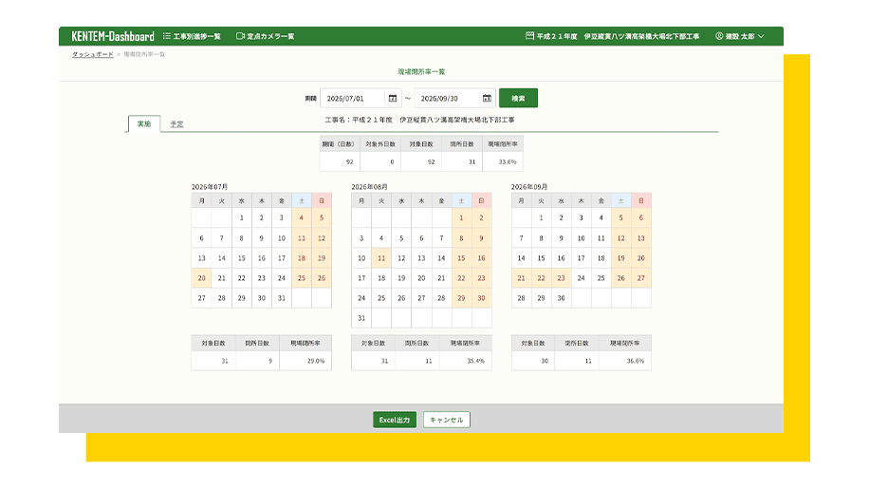
Task: Select July 31 in the 2026年07月 calendar
Action: click(282, 298)
